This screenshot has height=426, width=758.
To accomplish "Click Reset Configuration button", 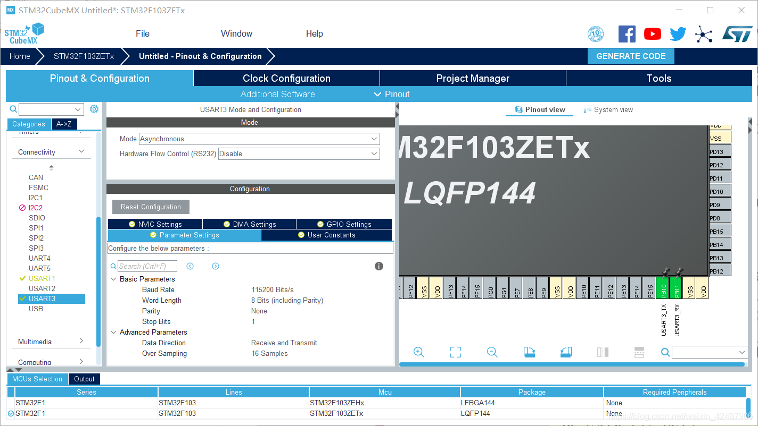I will 151,207.
